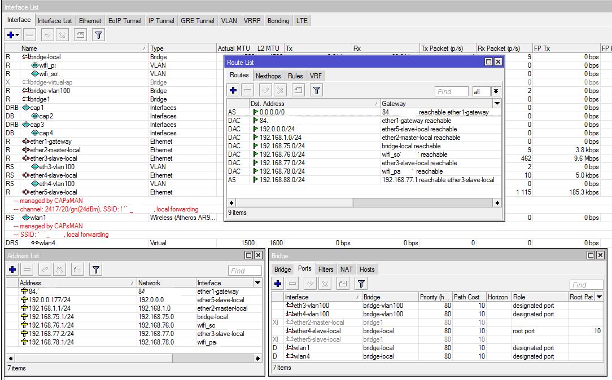Click the filter funnel in Route List
Image resolution: width=612 pixels, height=380 pixels.
tap(317, 90)
